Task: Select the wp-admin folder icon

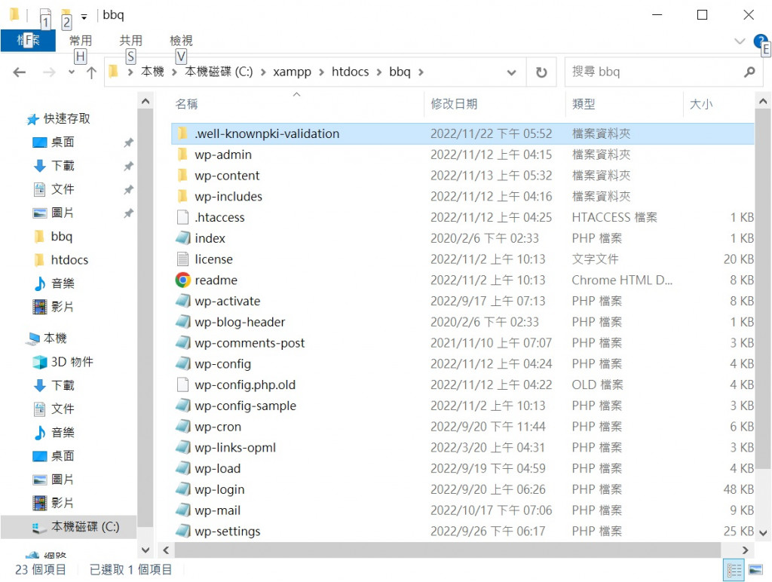Action: [x=182, y=155]
